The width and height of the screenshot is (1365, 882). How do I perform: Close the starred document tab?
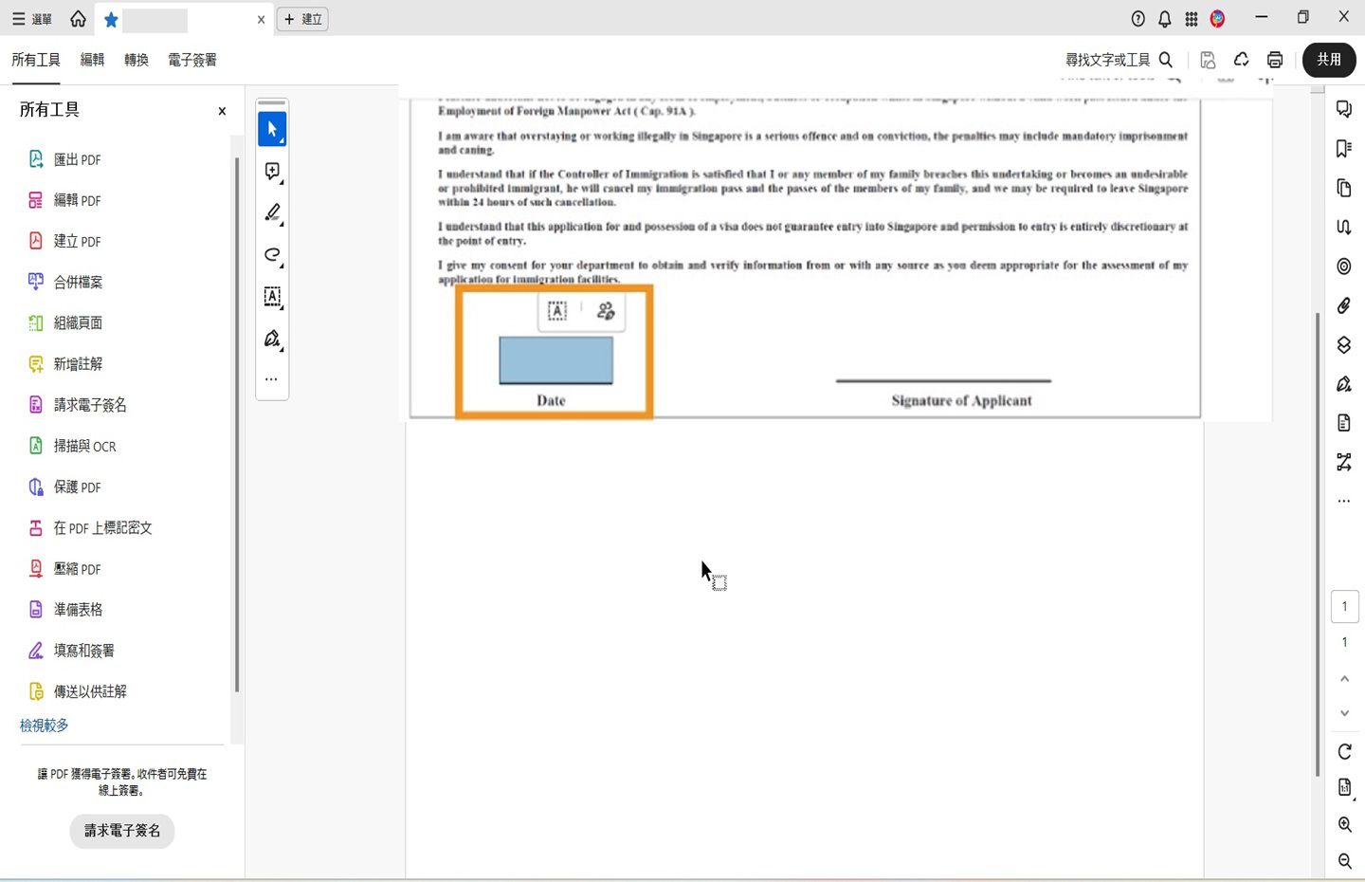point(261,19)
